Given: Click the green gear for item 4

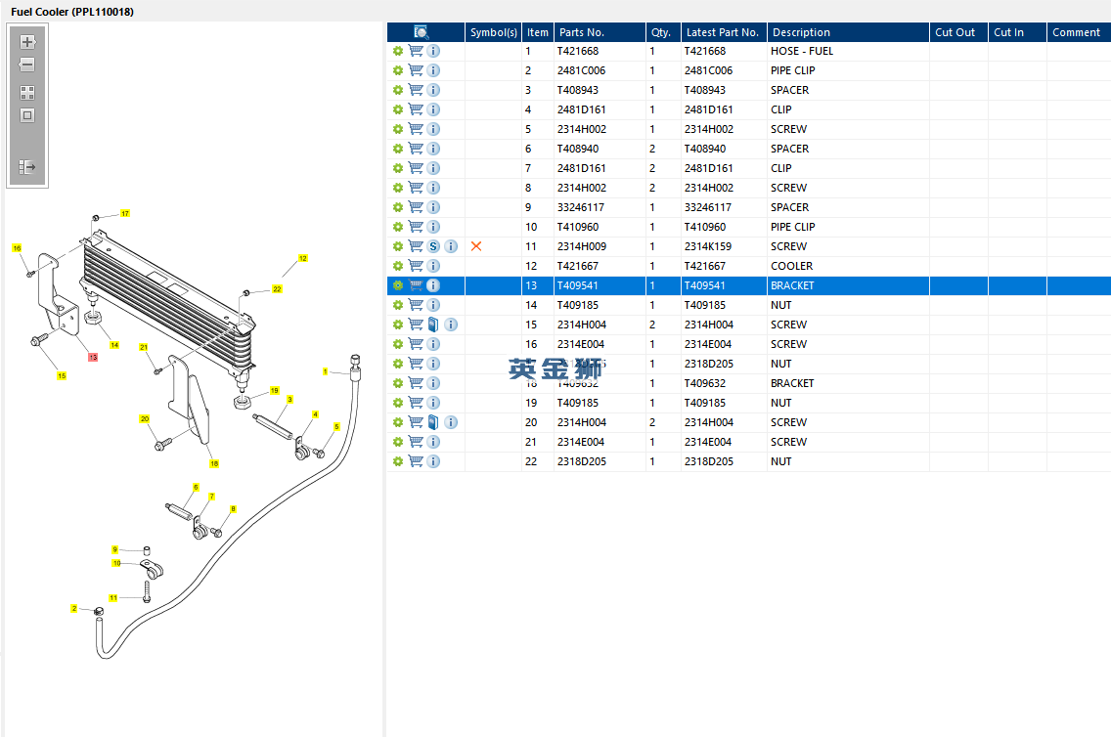Looking at the screenshot, I should [398, 109].
